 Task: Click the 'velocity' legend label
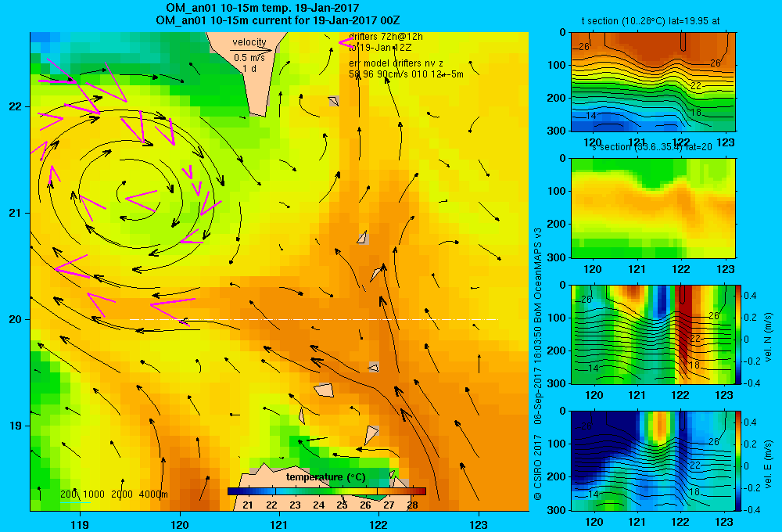(249, 42)
